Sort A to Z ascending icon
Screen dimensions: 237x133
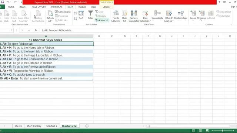[x=76, y=13]
